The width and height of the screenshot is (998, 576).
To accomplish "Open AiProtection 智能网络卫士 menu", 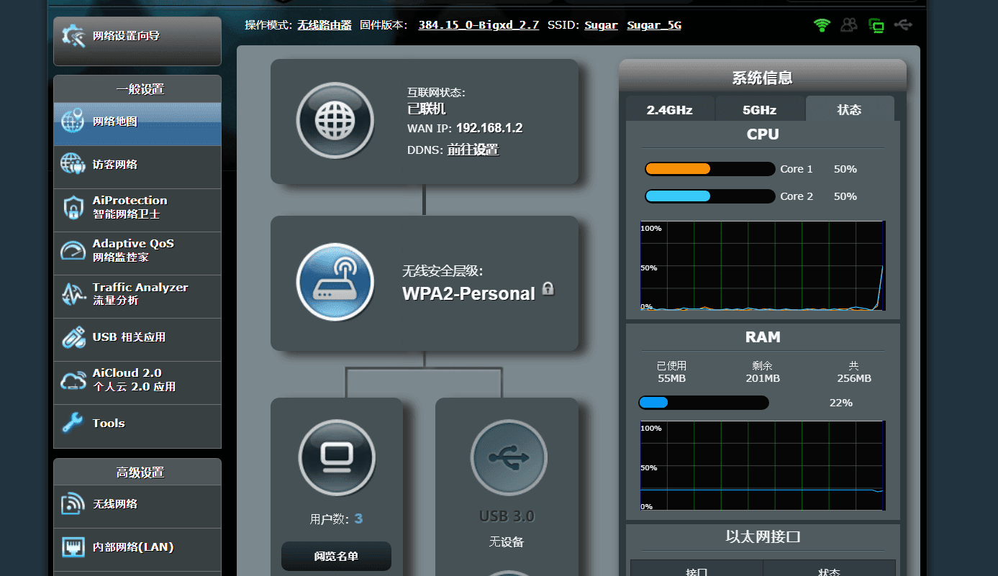I will [x=137, y=207].
